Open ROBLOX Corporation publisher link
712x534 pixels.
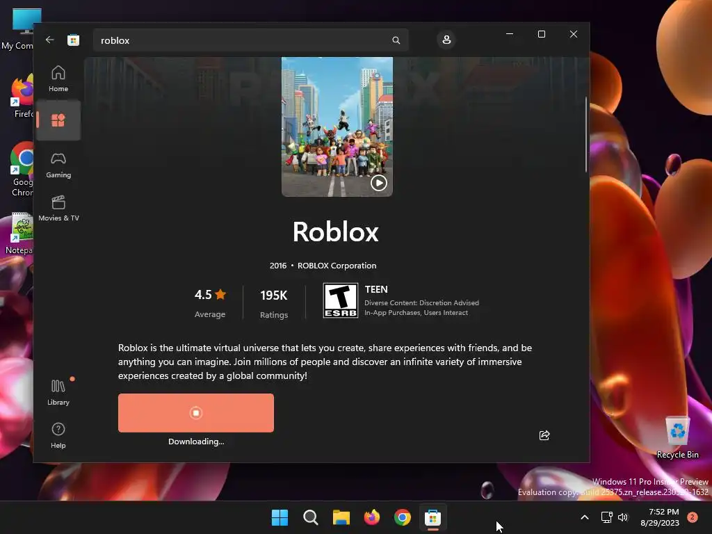point(337,266)
